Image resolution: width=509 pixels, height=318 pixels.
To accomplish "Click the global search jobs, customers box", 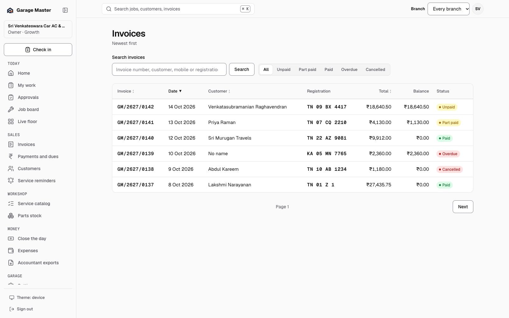I will coord(178,9).
